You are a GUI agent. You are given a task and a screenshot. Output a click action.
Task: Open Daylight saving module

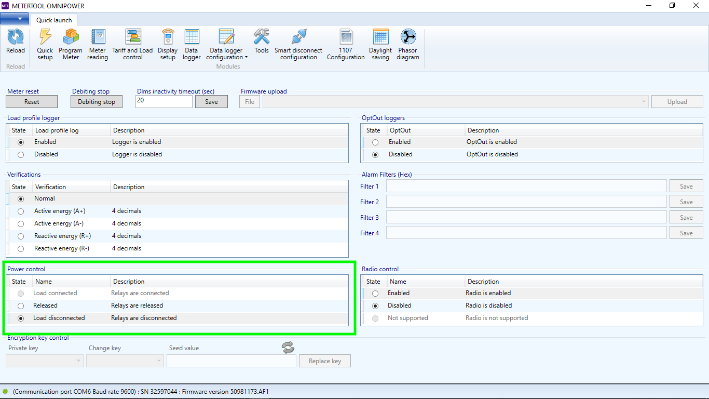click(x=380, y=45)
